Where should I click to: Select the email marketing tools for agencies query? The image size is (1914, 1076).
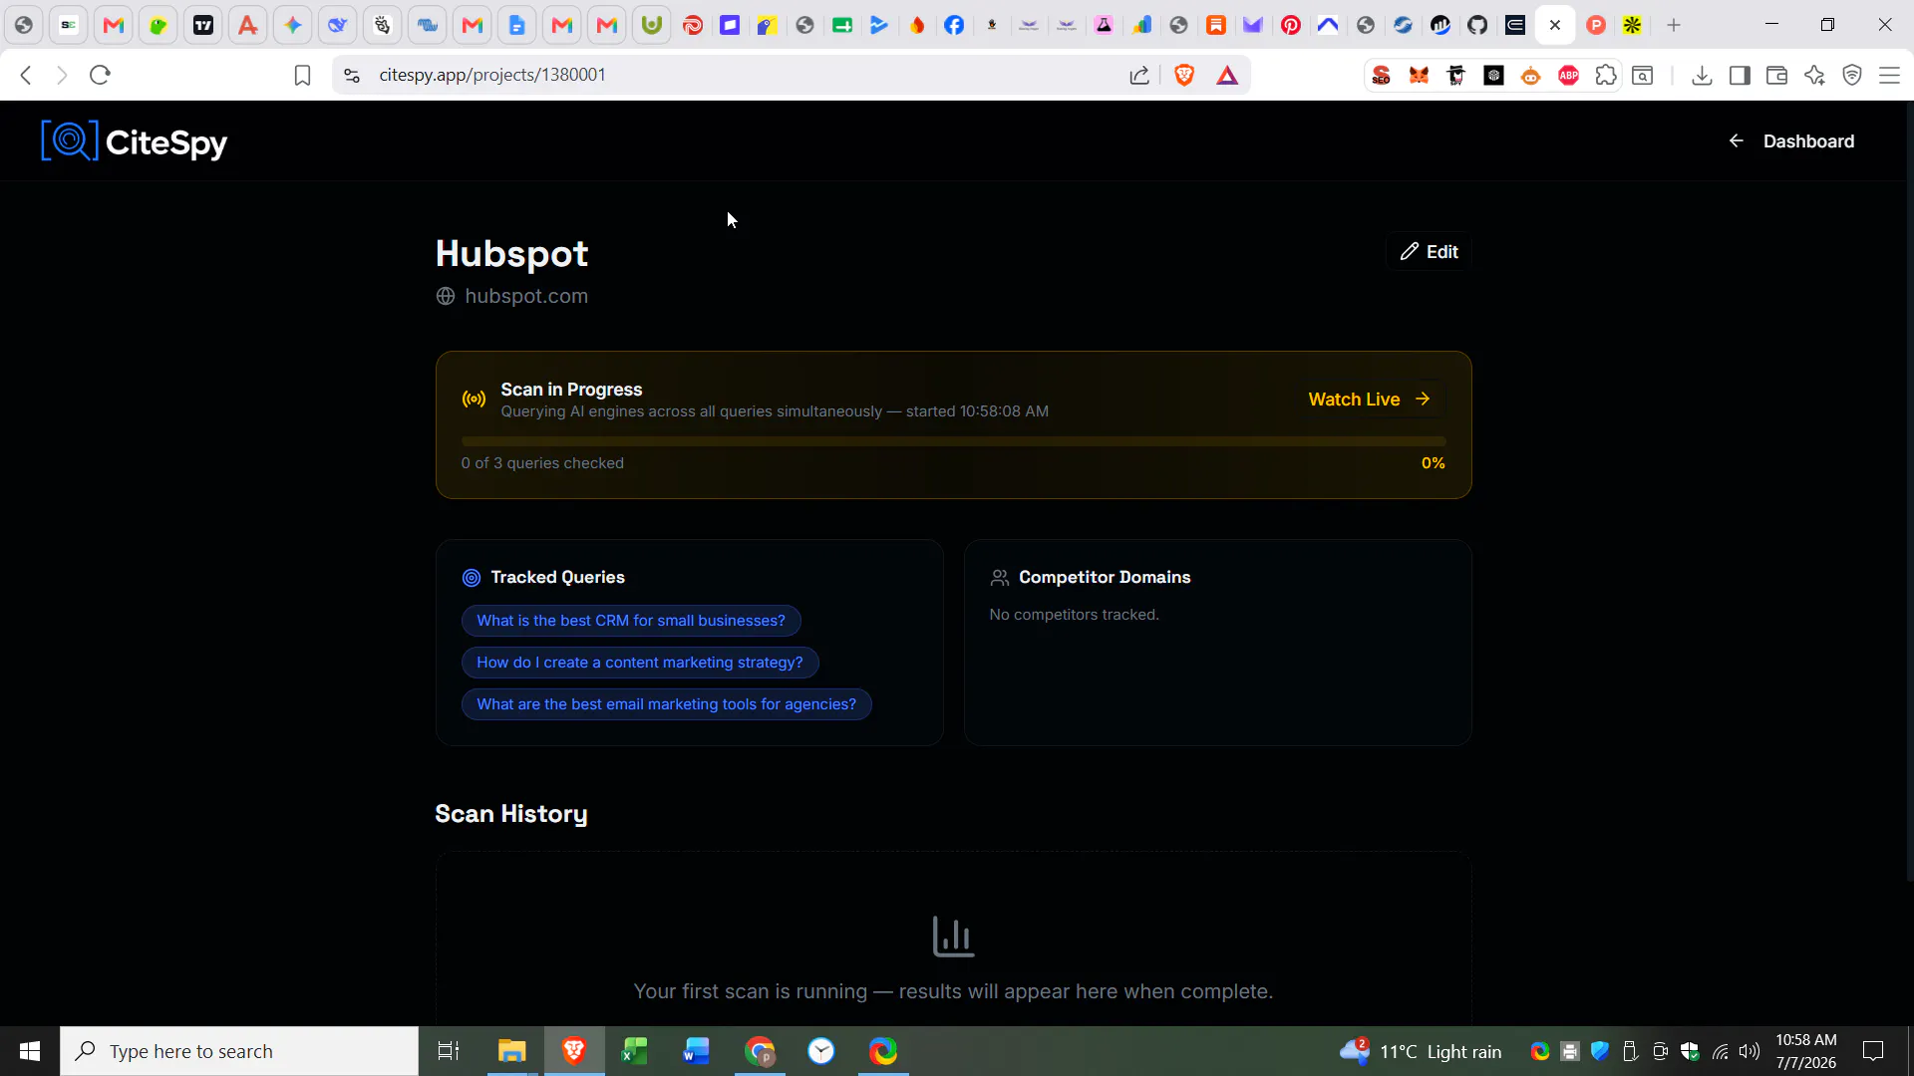[x=666, y=704]
